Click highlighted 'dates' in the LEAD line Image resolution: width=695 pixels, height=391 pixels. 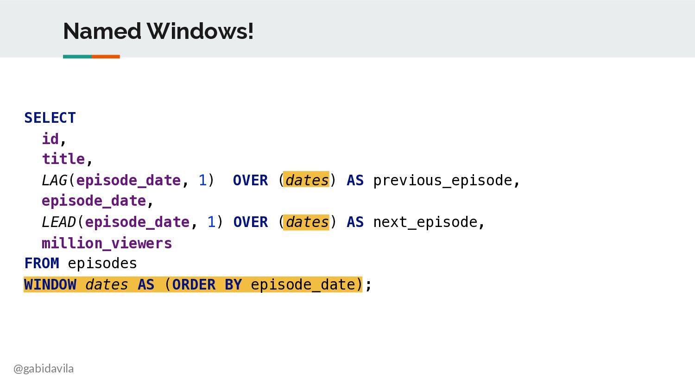(x=306, y=222)
